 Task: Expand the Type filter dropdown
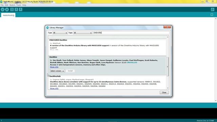tap(60, 33)
